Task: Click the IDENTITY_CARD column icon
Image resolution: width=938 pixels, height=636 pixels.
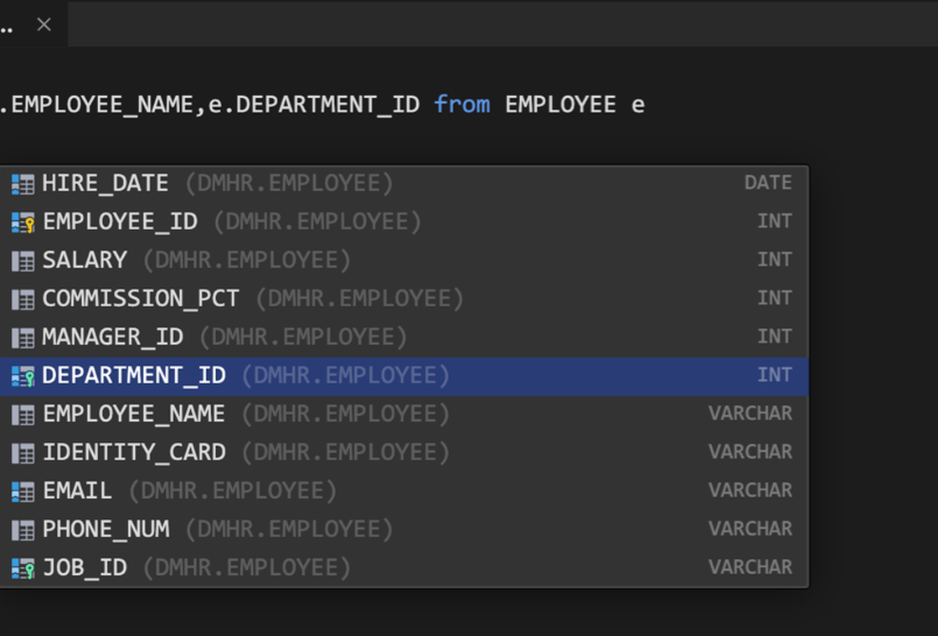Action: tap(23, 454)
